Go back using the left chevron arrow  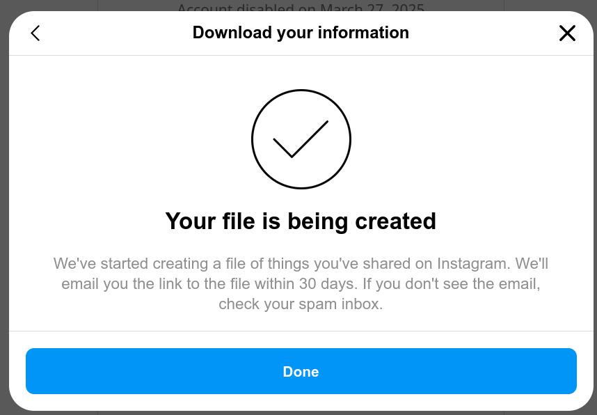tap(35, 33)
